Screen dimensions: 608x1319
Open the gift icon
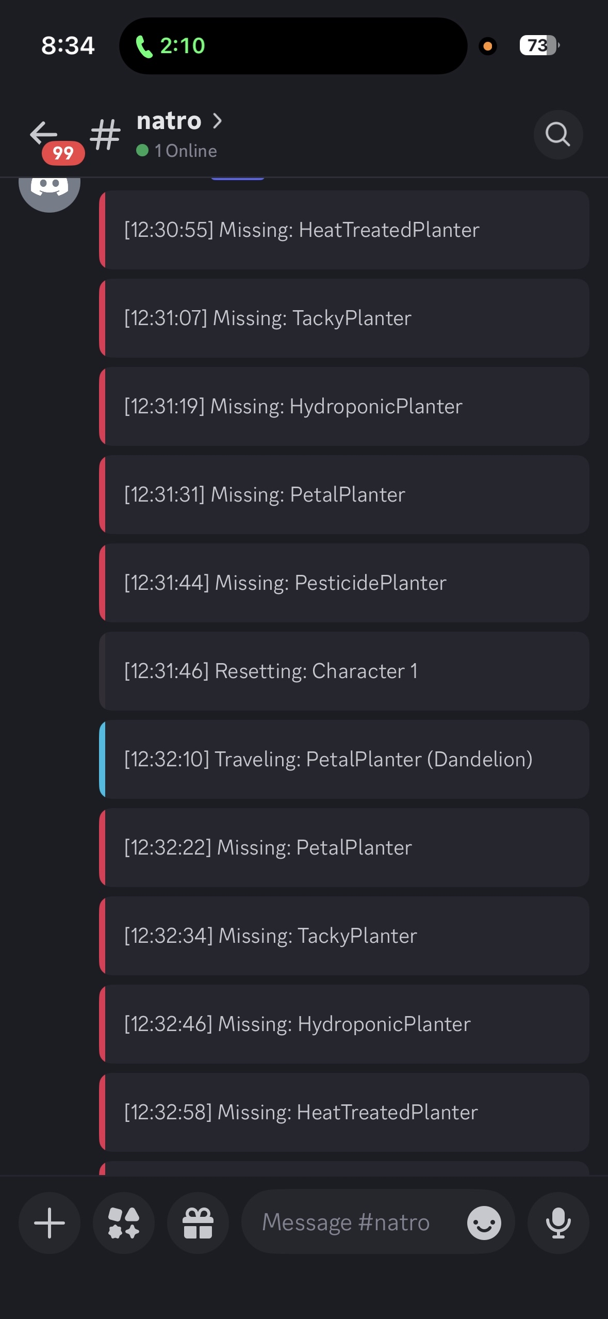tap(198, 1223)
